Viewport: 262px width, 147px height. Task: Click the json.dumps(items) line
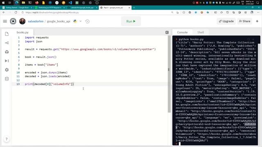pos(46,73)
